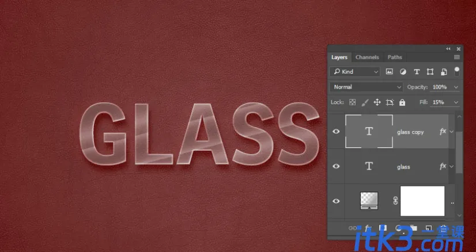Click the layers list scroll down arrow
The image size is (476, 252).
459,215
